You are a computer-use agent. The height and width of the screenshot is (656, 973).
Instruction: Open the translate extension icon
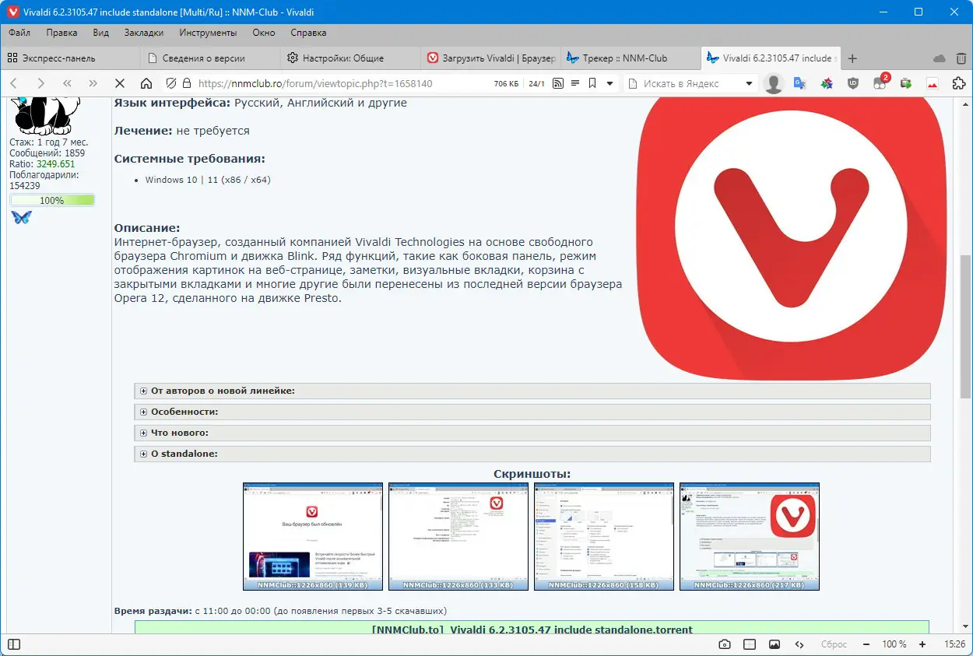tap(799, 83)
